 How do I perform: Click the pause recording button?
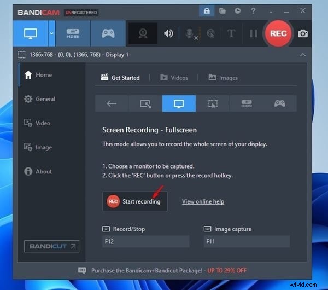[x=253, y=33]
